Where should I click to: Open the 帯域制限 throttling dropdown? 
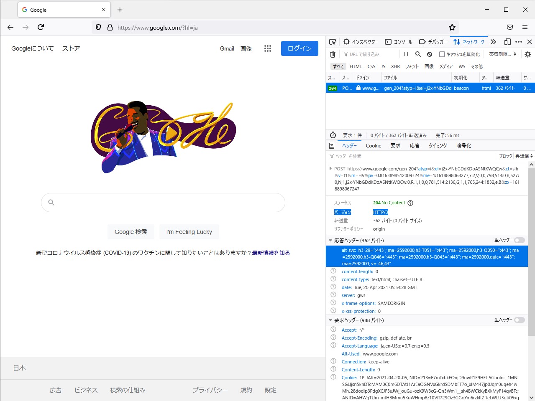502,54
